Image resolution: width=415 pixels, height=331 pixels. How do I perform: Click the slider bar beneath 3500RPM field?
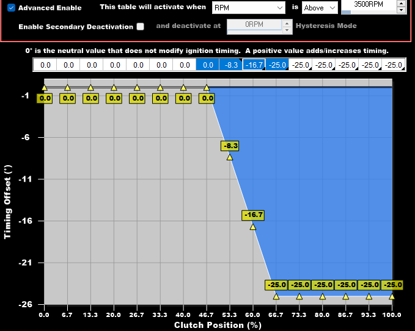368,12
